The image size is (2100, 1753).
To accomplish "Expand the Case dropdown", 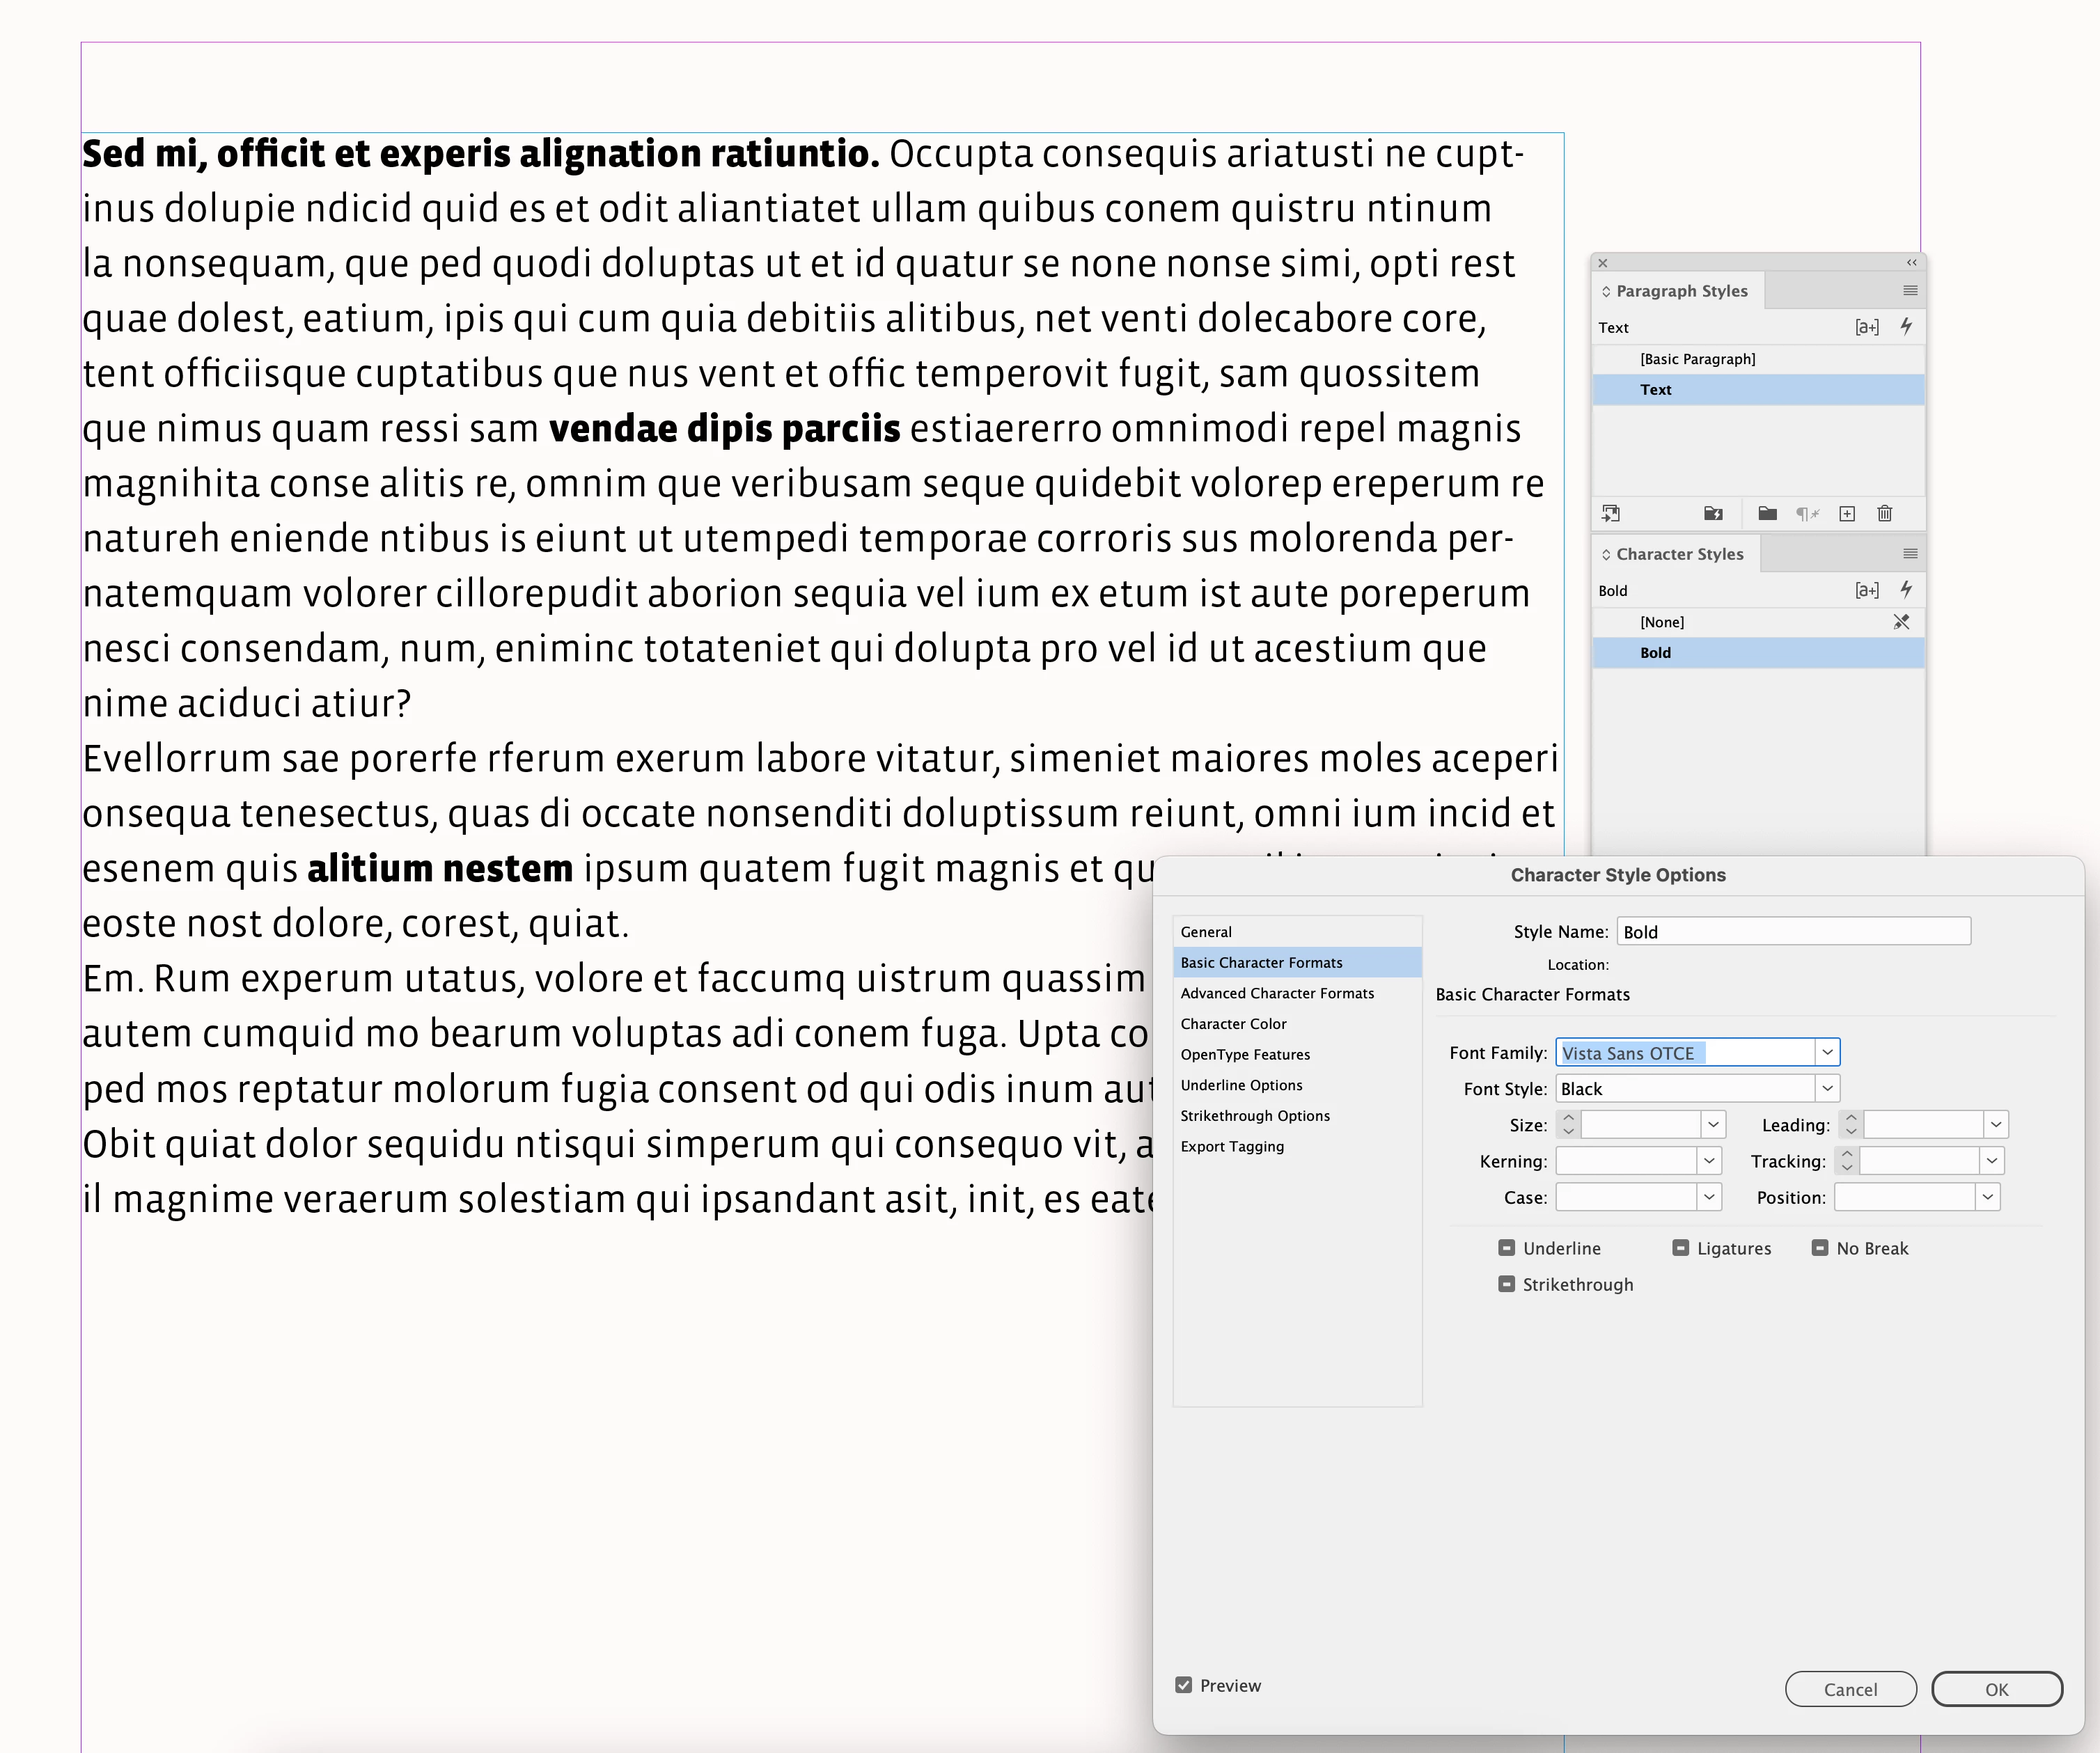I will (1709, 1197).
